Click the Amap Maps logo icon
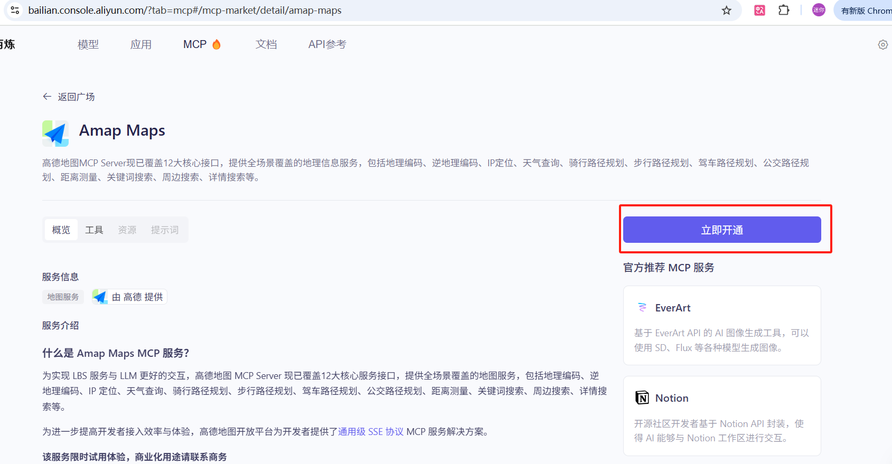Viewport: 892px width, 464px height. pyautogui.click(x=55, y=134)
